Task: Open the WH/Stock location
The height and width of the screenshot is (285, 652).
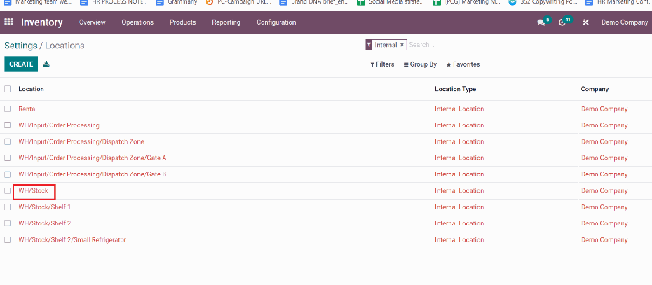Action: (33, 190)
